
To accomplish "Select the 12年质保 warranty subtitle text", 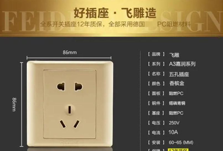I will pyautogui.click(x=93, y=24).
